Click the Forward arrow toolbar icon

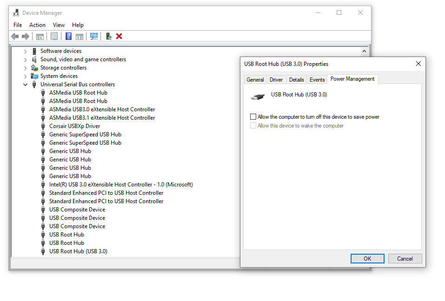pyautogui.click(x=26, y=36)
